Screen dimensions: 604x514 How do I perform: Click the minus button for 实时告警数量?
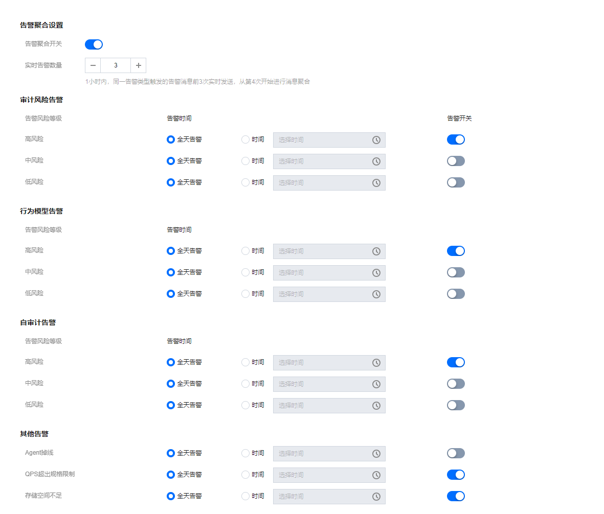[93, 65]
